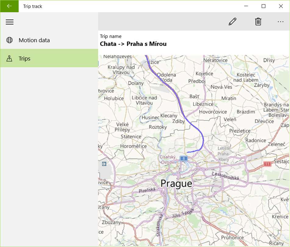The image size is (290, 247).
Task: Open Motion data menu item
Action: 49,40
